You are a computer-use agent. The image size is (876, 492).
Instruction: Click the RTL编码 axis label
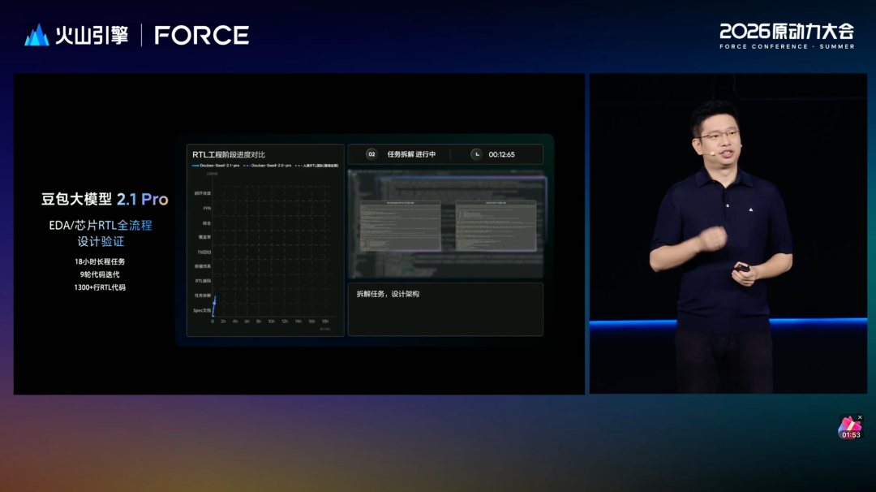point(203,281)
